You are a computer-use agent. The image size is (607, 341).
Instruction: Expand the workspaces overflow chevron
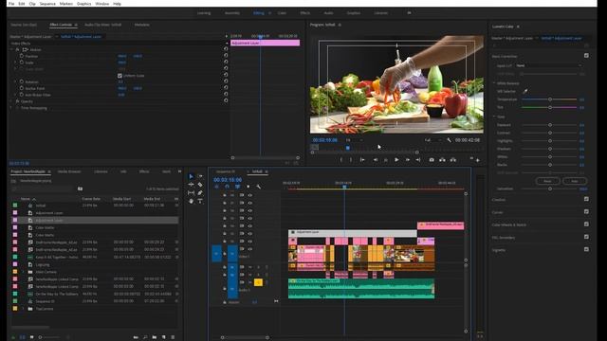tap(409, 12)
